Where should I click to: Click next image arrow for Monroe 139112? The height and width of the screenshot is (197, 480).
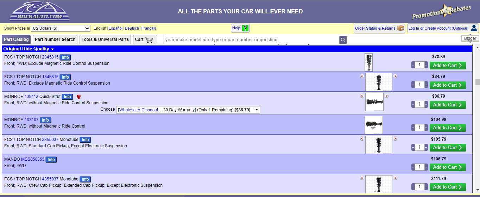[386, 96]
